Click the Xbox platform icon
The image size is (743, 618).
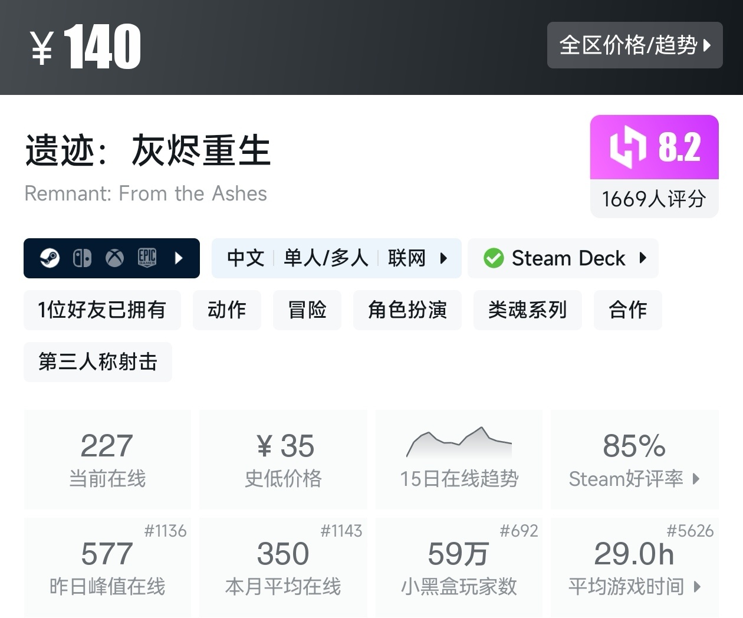[114, 258]
